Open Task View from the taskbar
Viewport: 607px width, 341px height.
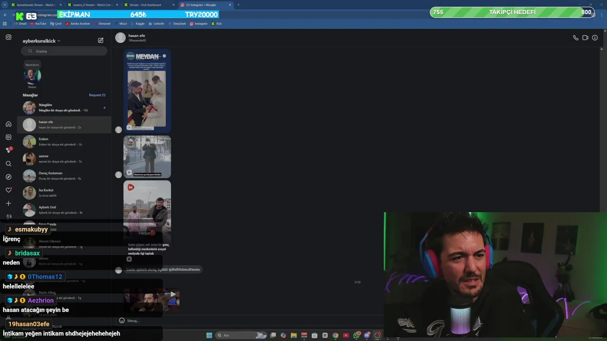click(x=273, y=335)
